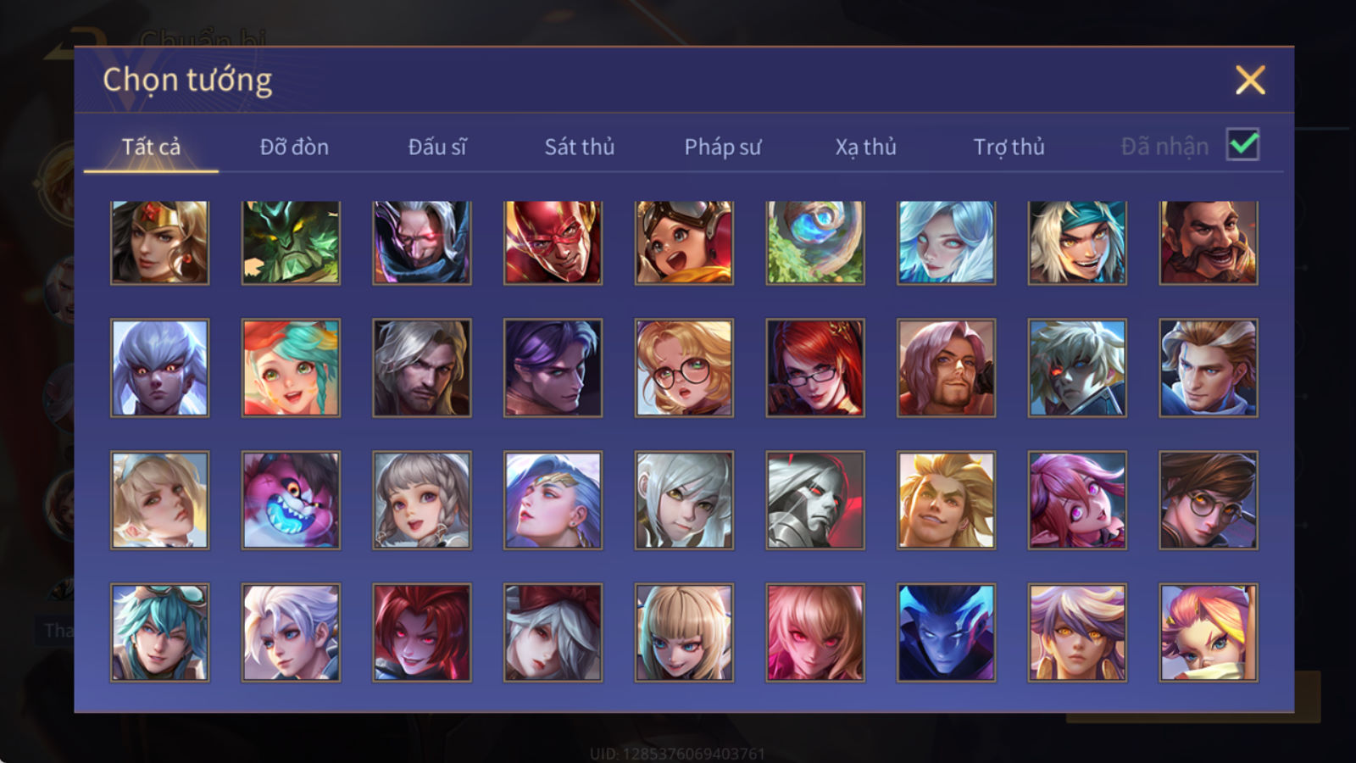1356x763 pixels.
Task: Toggle the Đã nhận checkbox
Action: pos(1242,144)
